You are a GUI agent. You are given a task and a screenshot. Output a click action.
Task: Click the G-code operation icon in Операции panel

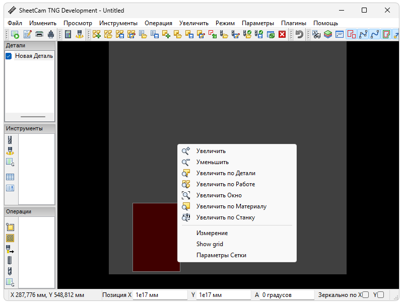coord(10,282)
